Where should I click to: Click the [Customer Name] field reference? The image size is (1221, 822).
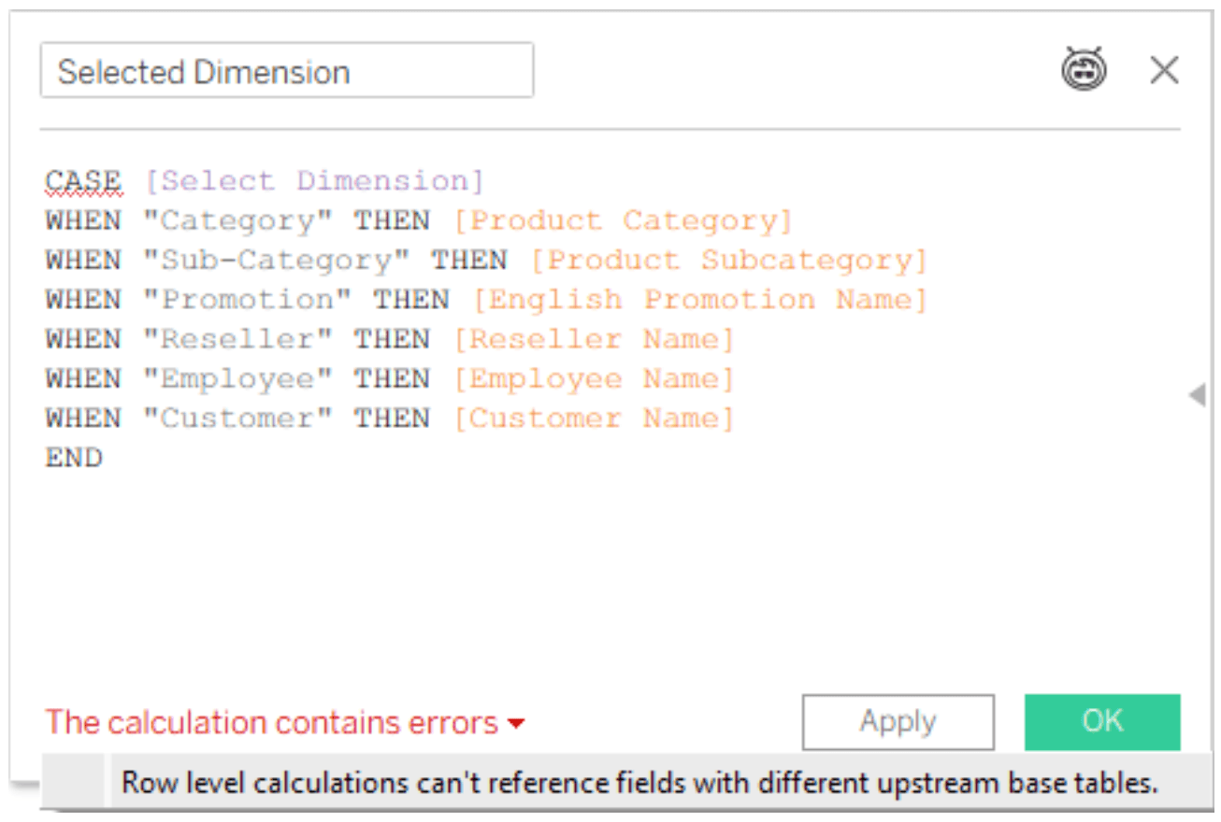pyautogui.click(x=594, y=418)
